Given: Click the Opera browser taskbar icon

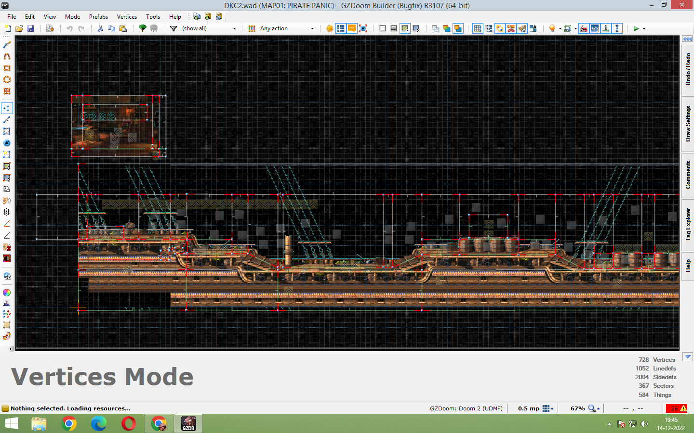Looking at the screenshot, I should click(129, 423).
